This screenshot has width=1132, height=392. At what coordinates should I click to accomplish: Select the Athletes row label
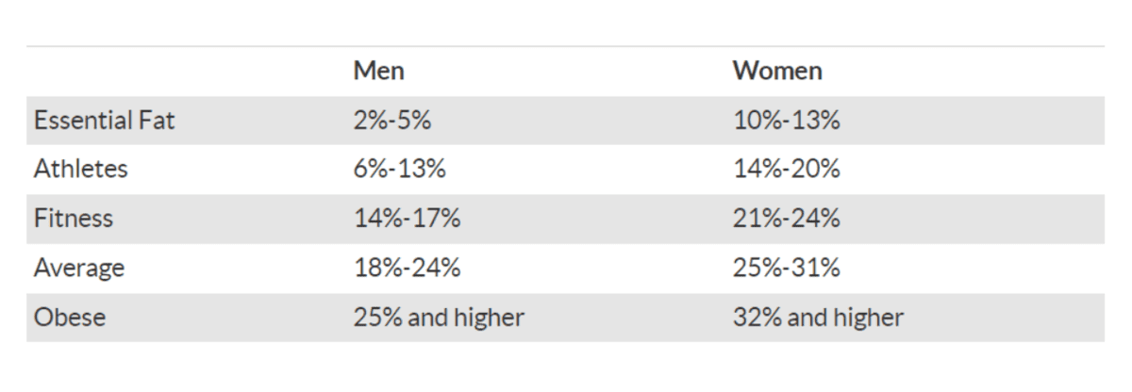[80, 170]
